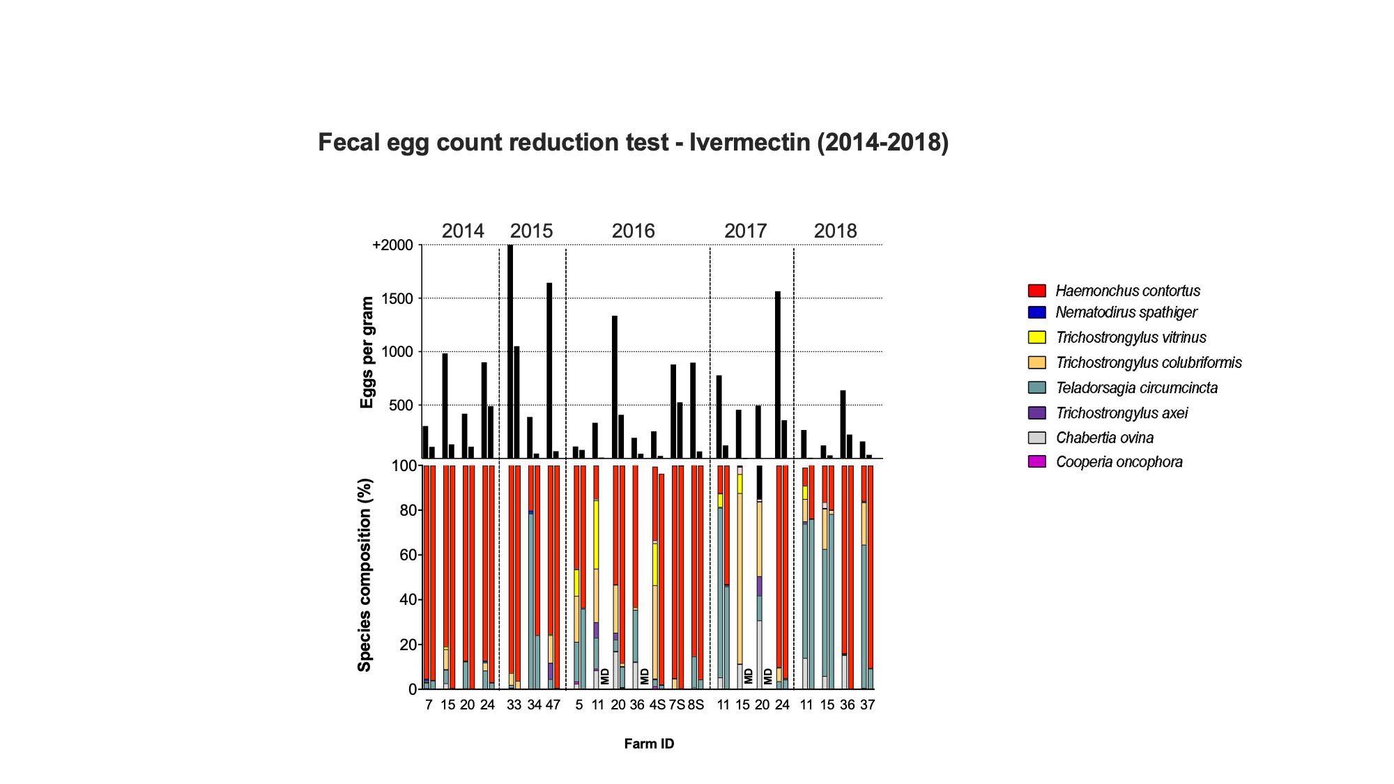Image resolution: width=1394 pixels, height=784 pixels.
Task: Click farm label 4S on x-axis
Action: coord(657,705)
